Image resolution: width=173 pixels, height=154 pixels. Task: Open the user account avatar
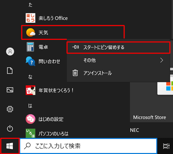click(x=10, y=52)
